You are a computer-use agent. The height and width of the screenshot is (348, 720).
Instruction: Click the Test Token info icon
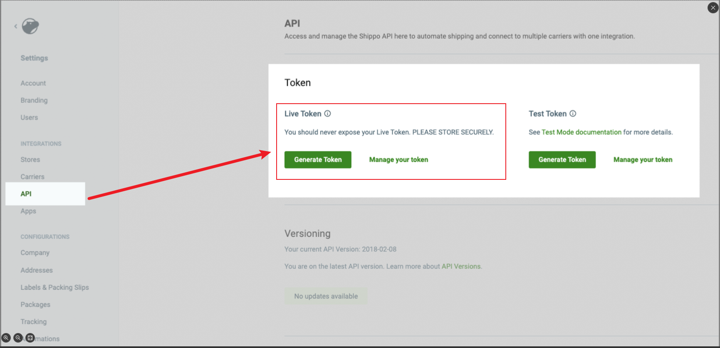[573, 114]
